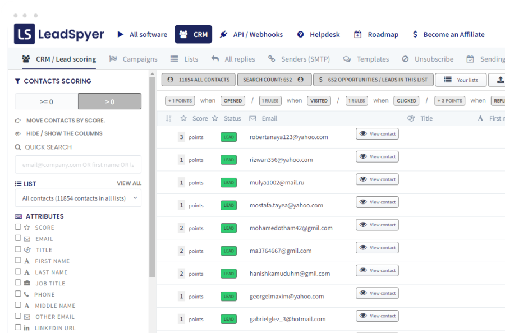The width and height of the screenshot is (505, 333).
Task: Click the funnel icon next to Contacts Scoring
Action: (17, 81)
